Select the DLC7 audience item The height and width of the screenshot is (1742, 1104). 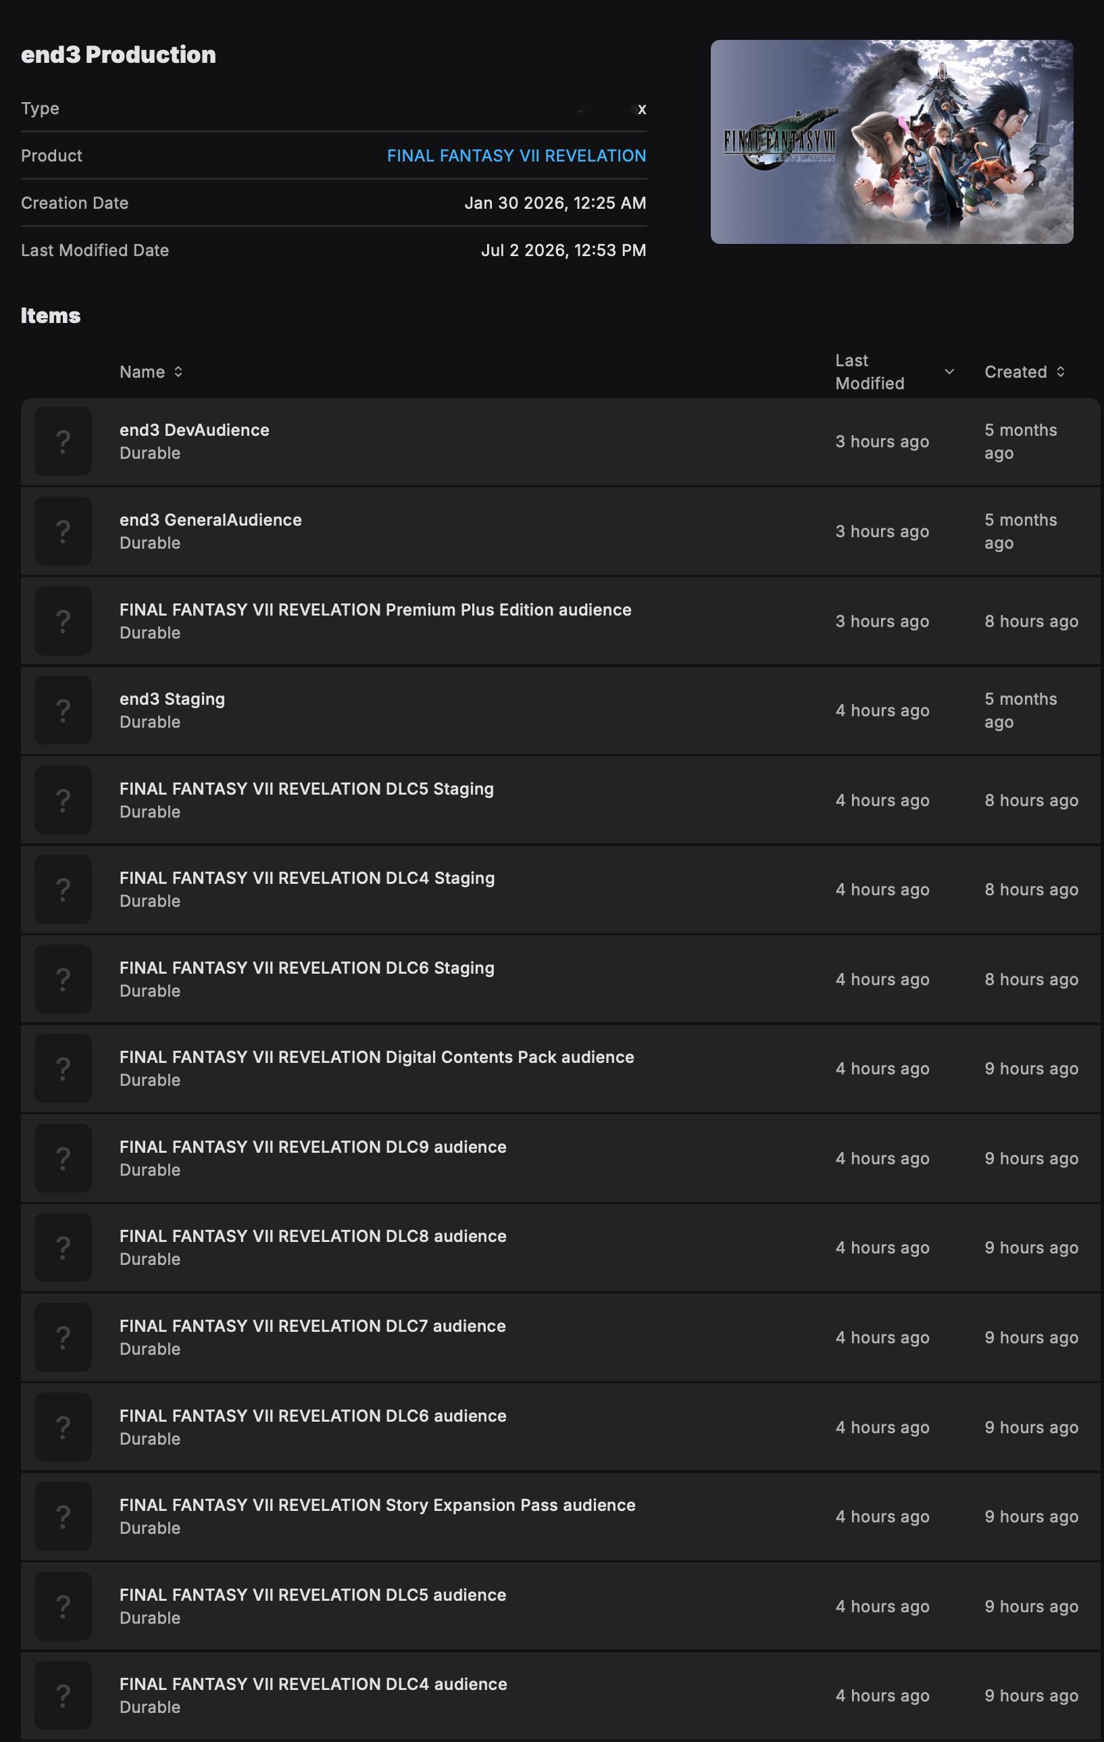[x=561, y=1337]
